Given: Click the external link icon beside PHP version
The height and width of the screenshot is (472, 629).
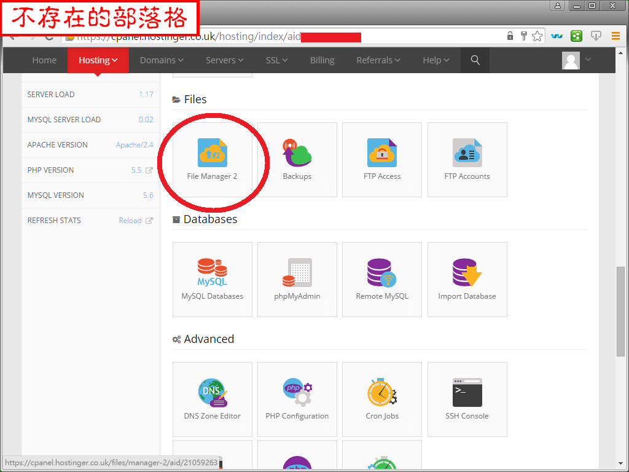Looking at the screenshot, I should [149, 170].
